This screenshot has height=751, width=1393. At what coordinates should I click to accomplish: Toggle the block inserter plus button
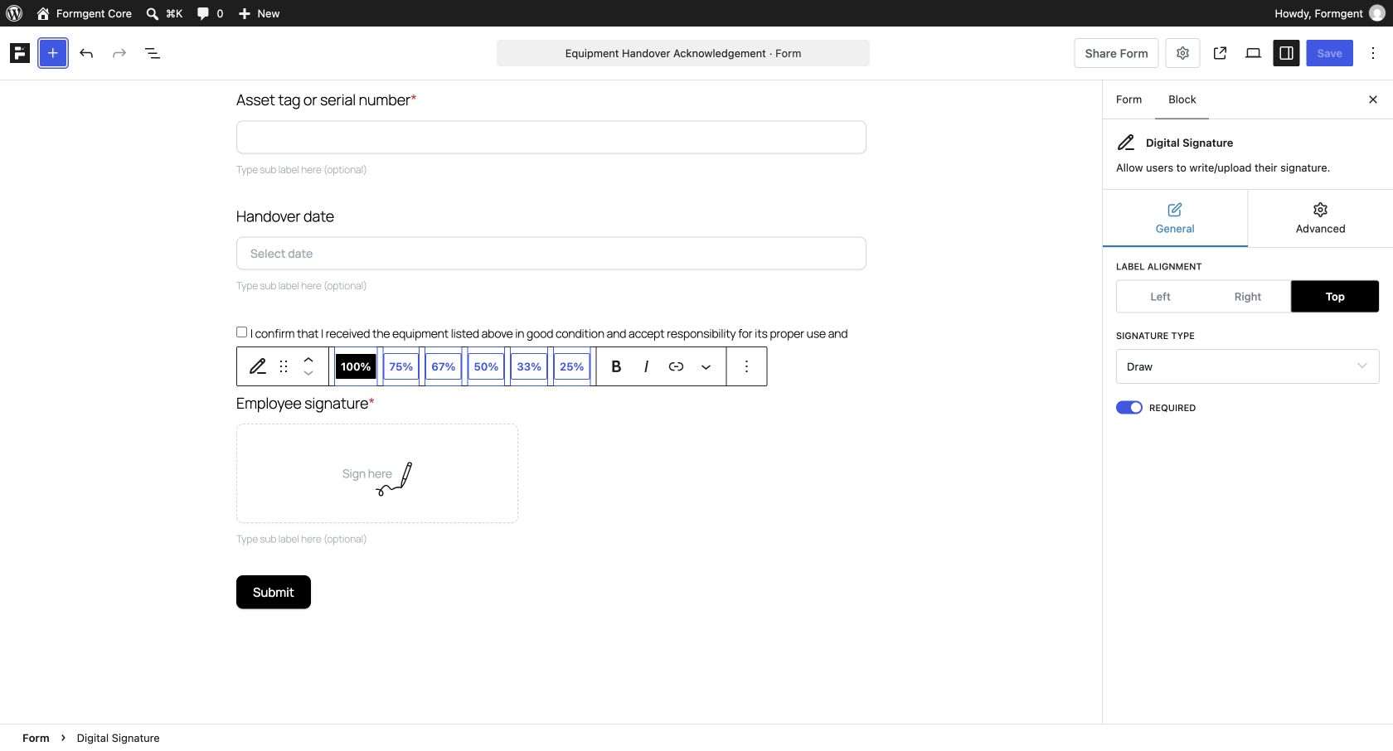[53, 53]
